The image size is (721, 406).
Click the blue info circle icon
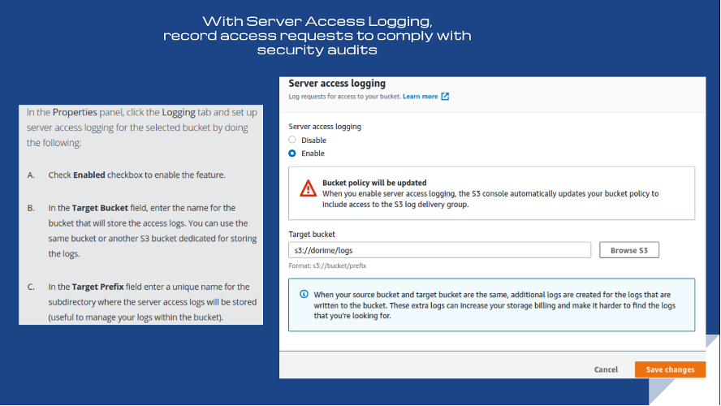304,294
